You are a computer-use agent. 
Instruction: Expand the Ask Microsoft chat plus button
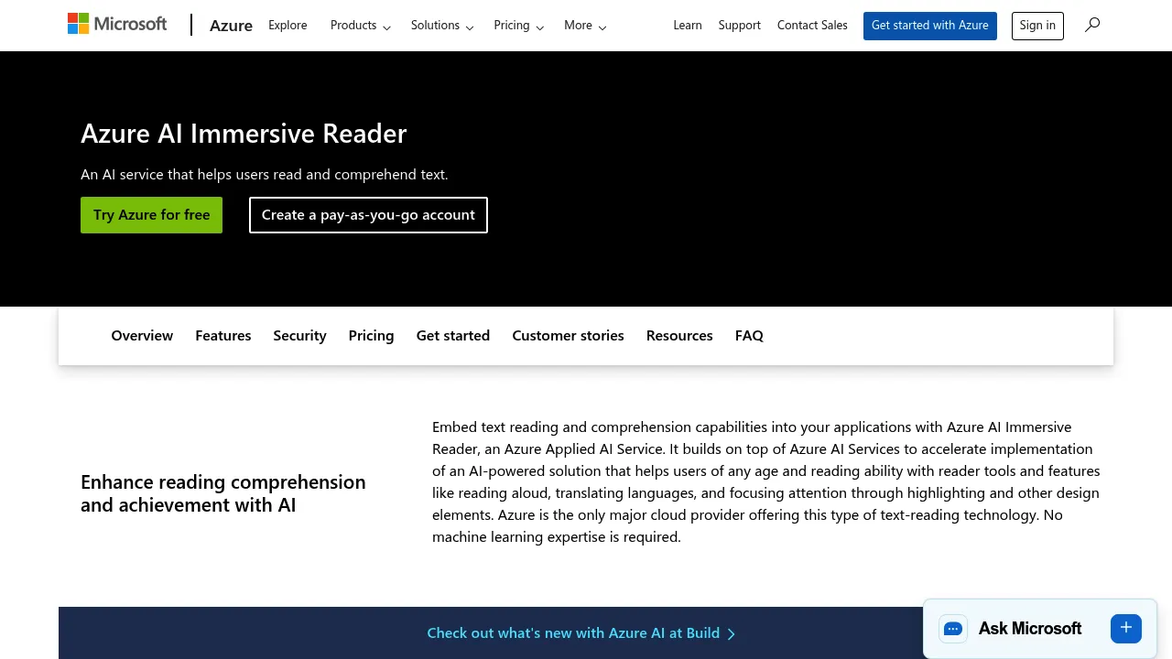(1126, 628)
